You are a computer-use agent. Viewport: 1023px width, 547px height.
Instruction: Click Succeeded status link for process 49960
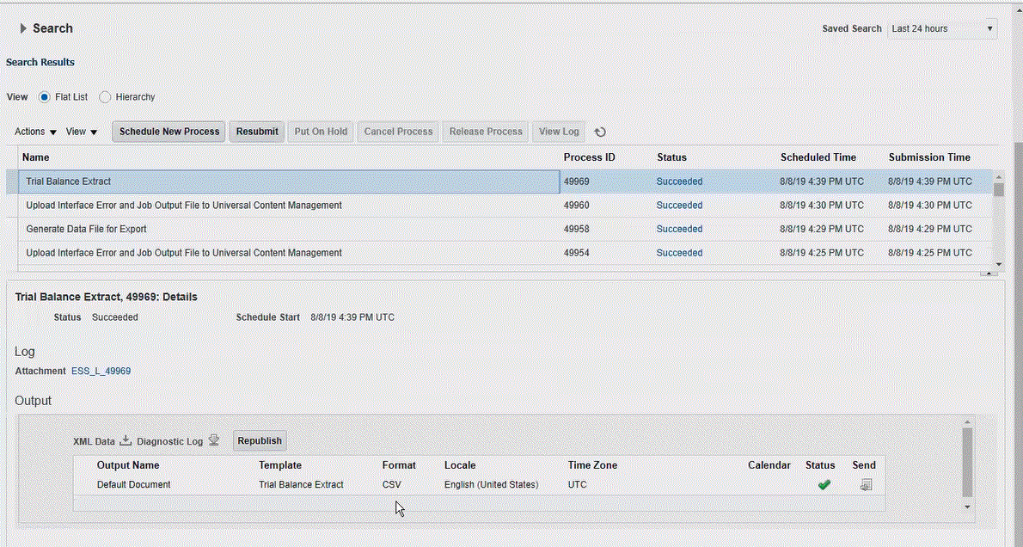click(679, 206)
